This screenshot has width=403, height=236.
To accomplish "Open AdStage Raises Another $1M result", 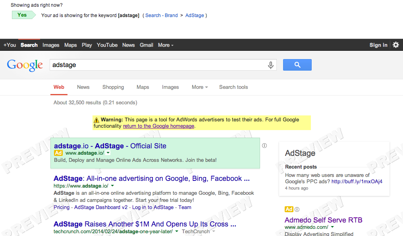I will [145, 224].
